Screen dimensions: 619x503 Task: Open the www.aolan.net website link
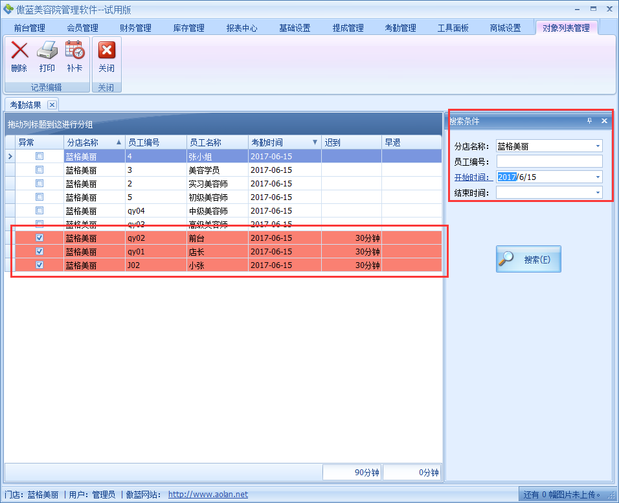(x=208, y=495)
